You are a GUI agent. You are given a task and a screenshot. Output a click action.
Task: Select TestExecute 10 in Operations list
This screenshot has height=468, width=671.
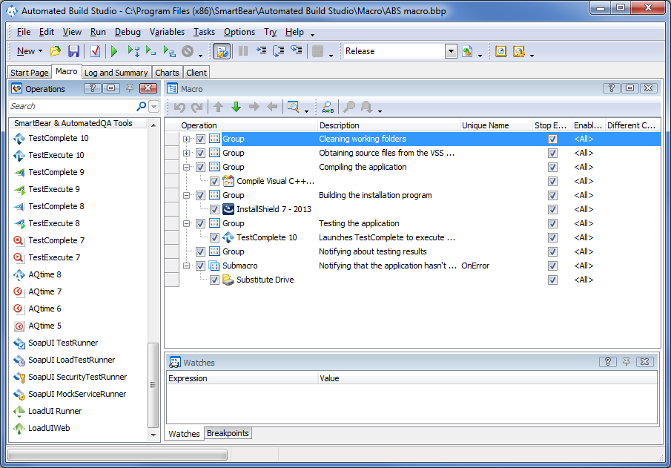(56, 155)
